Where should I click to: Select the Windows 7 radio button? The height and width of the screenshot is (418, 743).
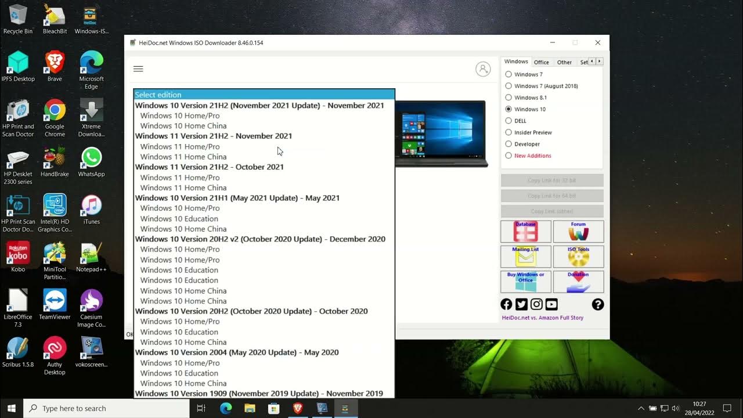508,74
